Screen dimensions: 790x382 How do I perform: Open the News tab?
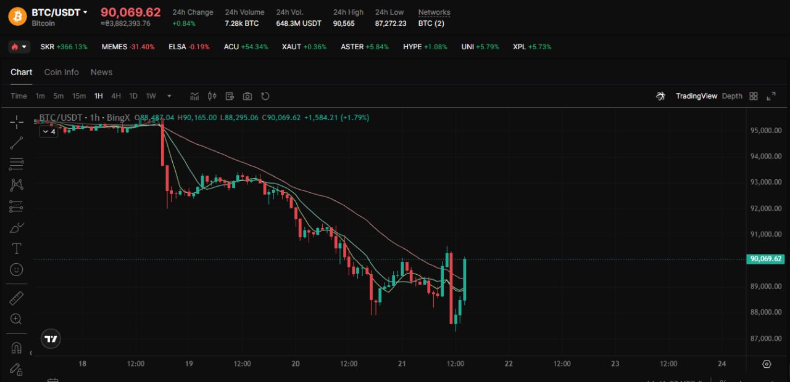click(101, 72)
